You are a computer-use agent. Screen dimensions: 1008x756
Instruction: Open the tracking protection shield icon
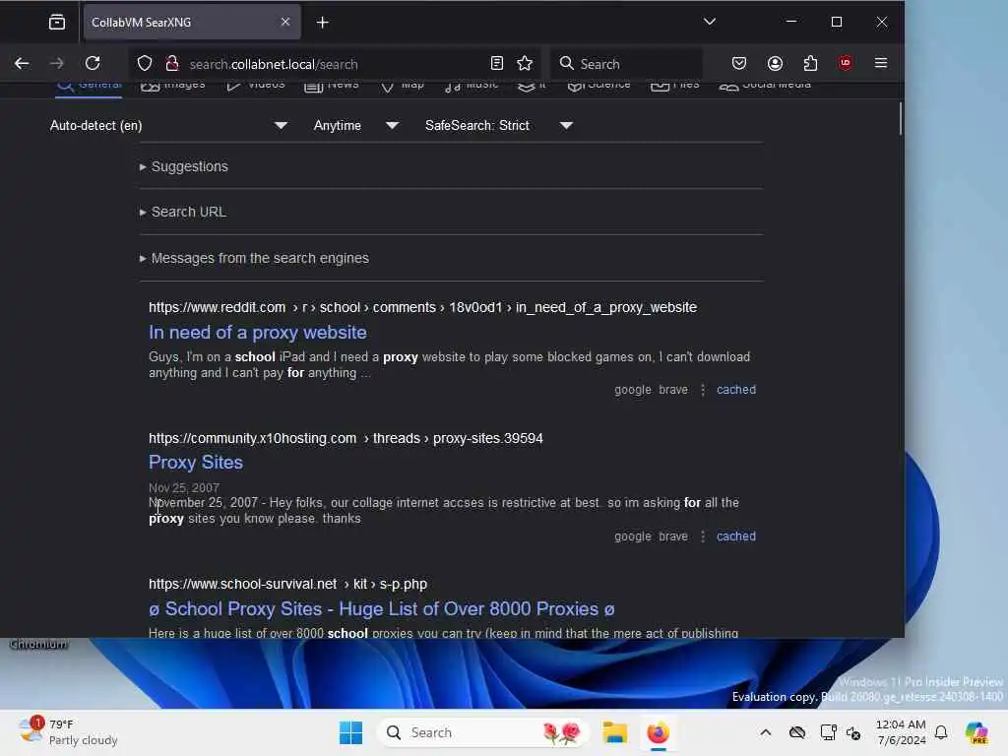(145, 63)
